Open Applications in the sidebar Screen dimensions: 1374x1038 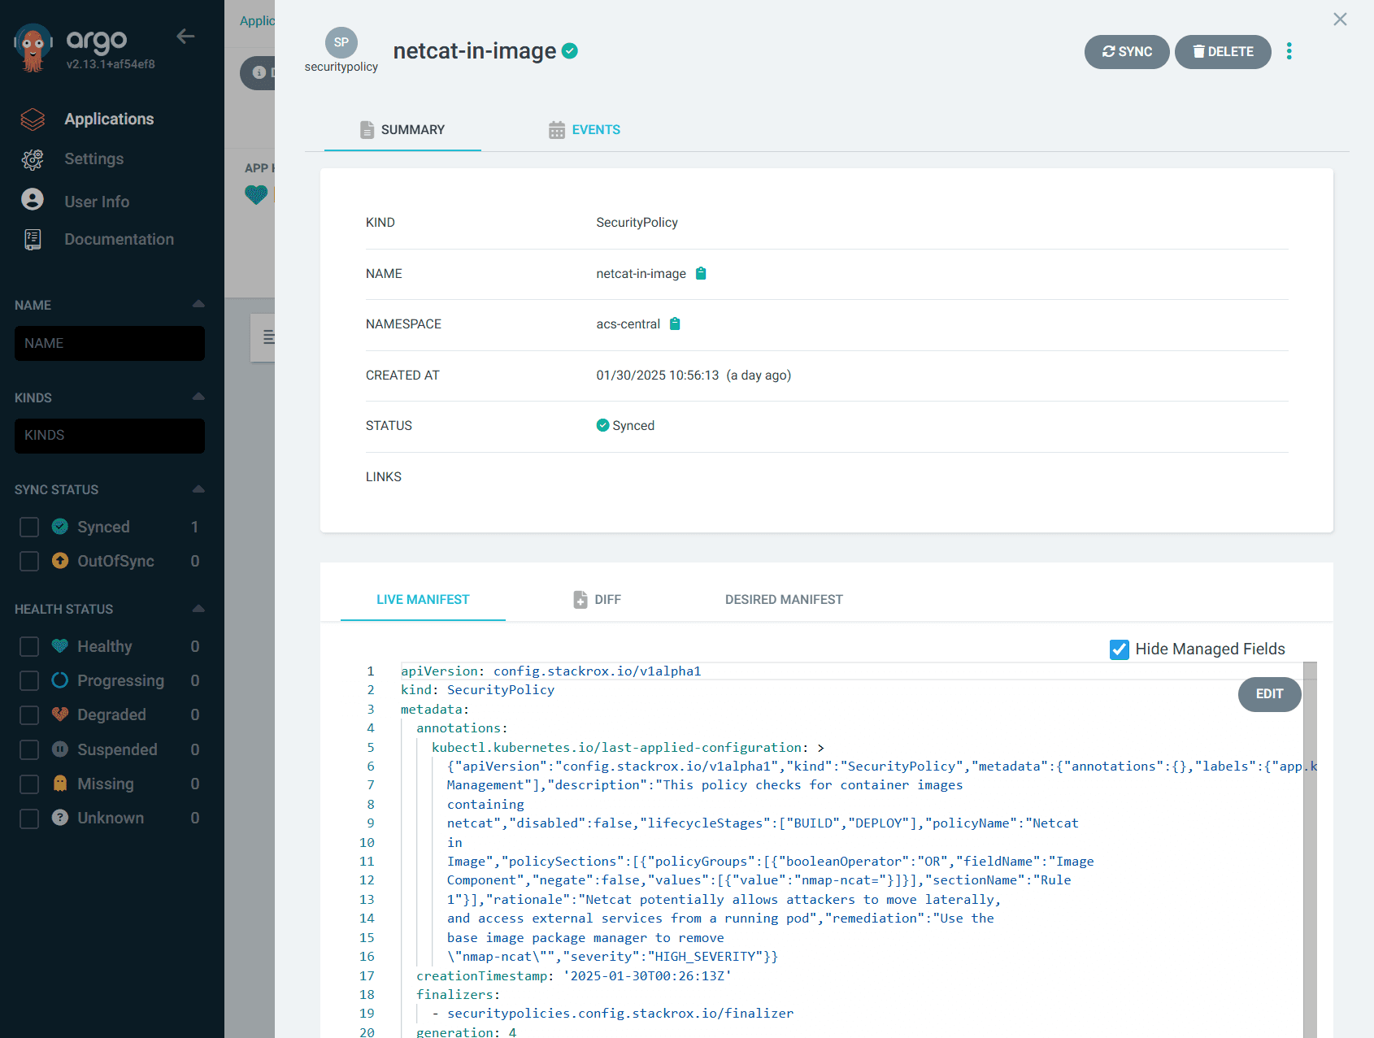[109, 119]
